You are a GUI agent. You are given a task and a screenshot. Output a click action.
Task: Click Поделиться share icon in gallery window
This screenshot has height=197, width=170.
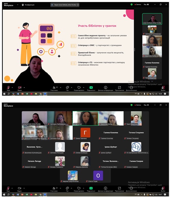91,188
